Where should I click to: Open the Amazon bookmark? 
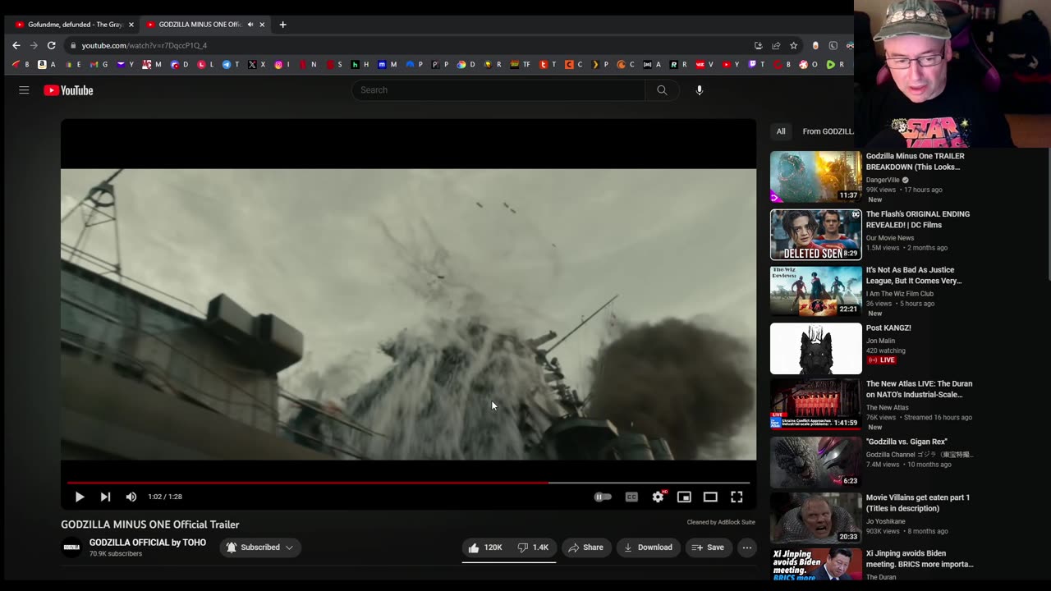47,64
